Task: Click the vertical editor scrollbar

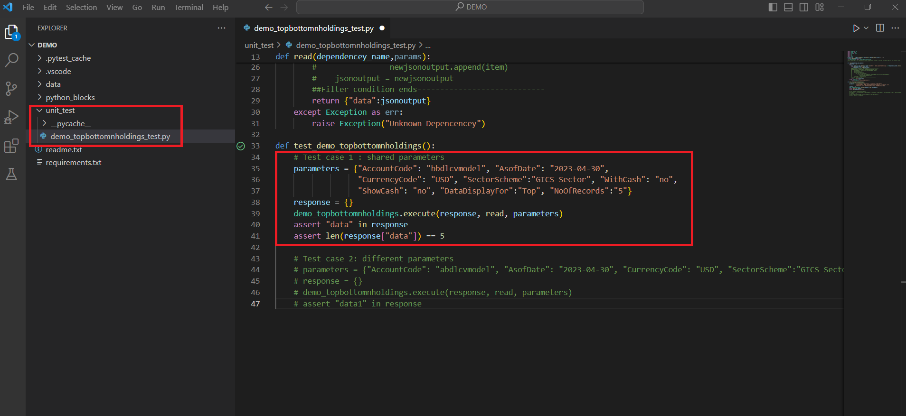Action: click(903, 232)
